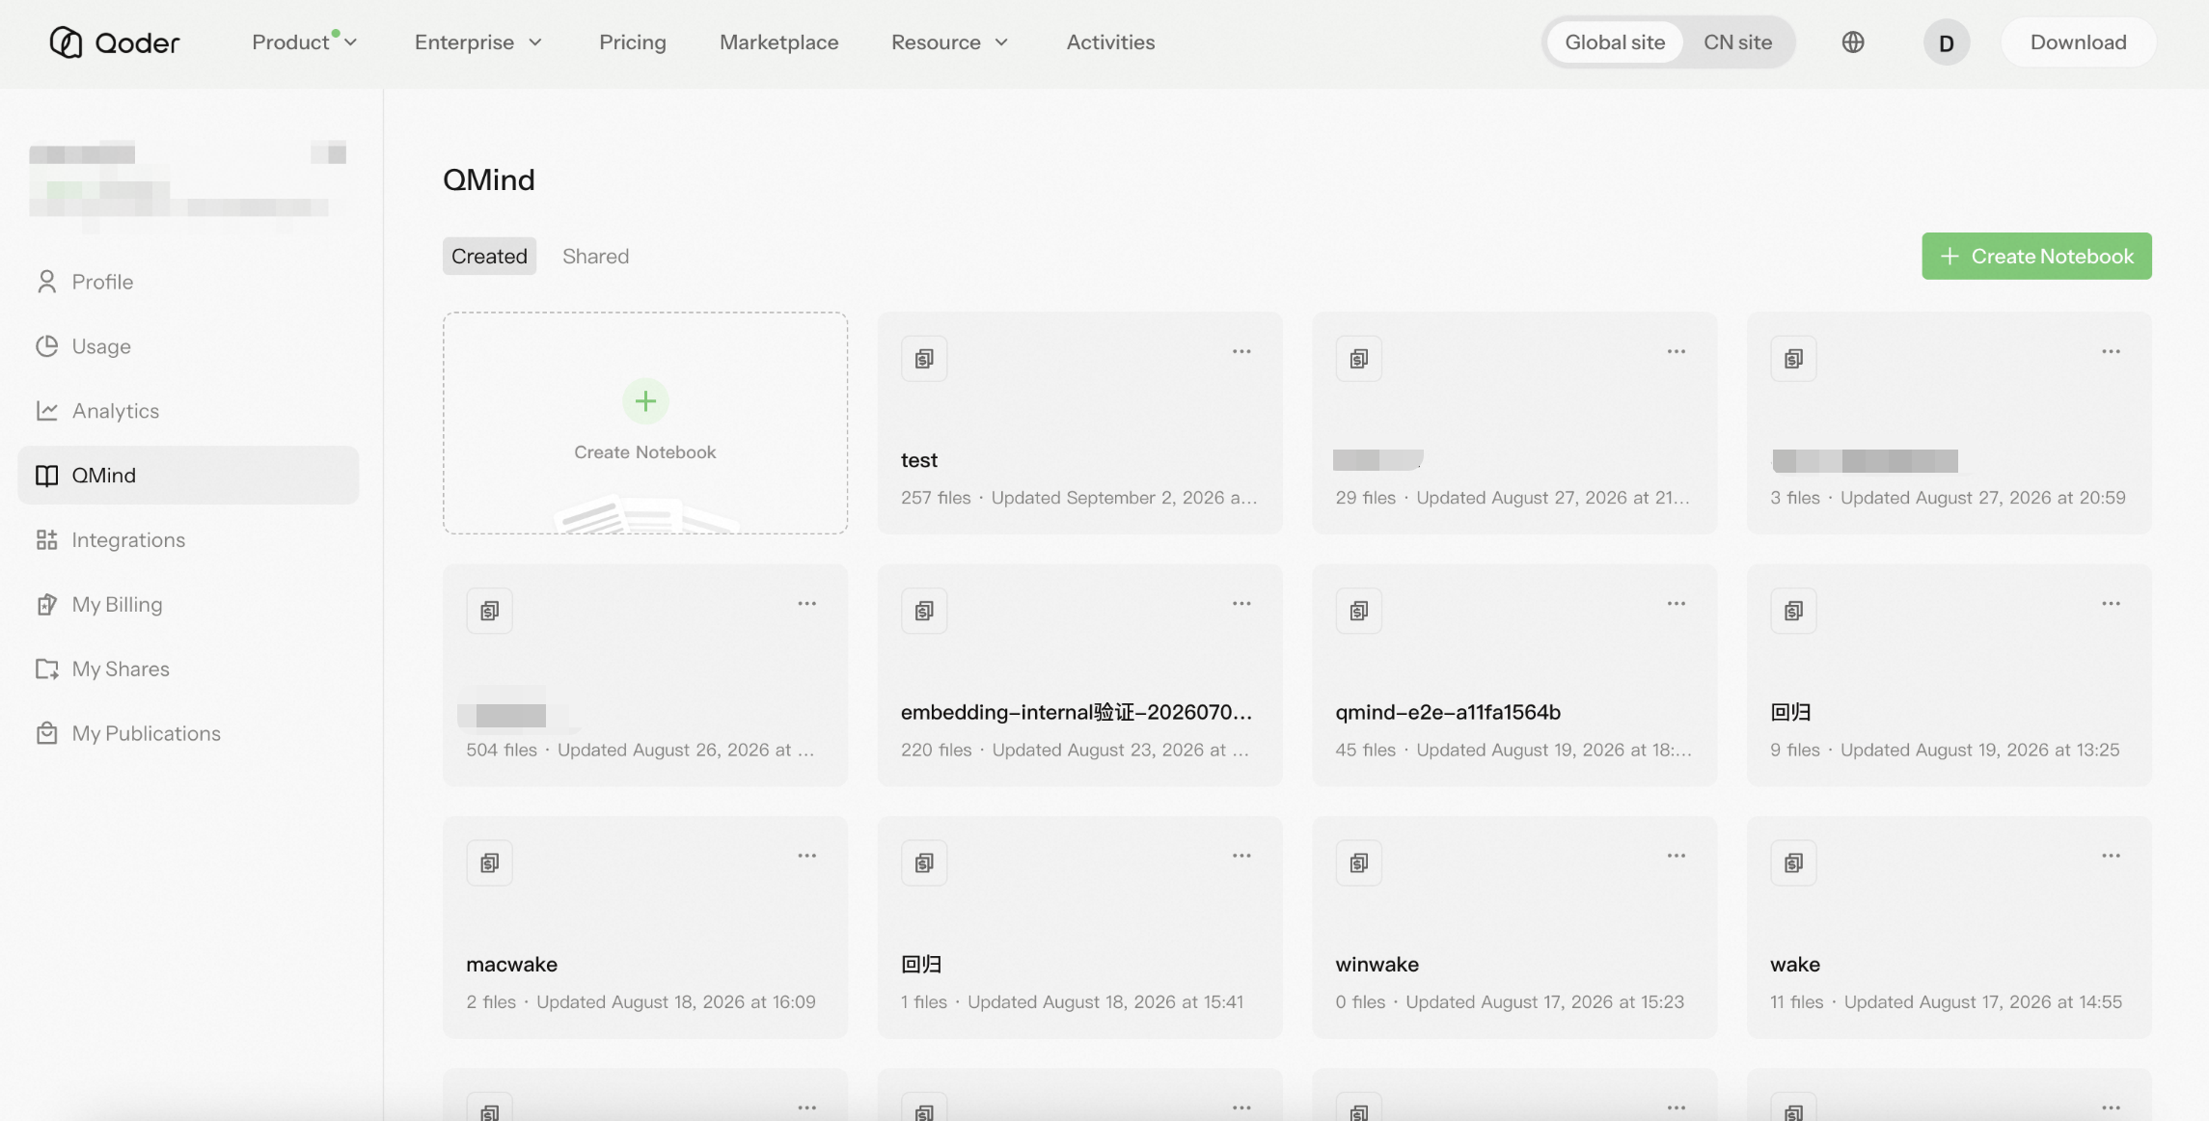
Task: Expand the Resource dropdown menu
Action: [950, 42]
